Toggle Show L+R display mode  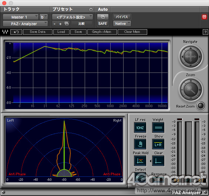tap(158, 144)
